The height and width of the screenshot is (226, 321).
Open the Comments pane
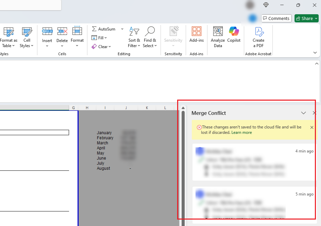pos(276,18)
